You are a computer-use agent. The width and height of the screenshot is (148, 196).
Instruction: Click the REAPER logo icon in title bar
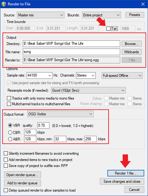tap(4, 4)
